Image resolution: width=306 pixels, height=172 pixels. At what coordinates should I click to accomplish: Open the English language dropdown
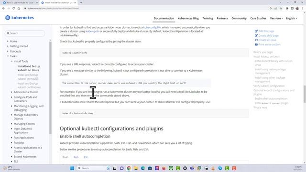tap(291, 18)
